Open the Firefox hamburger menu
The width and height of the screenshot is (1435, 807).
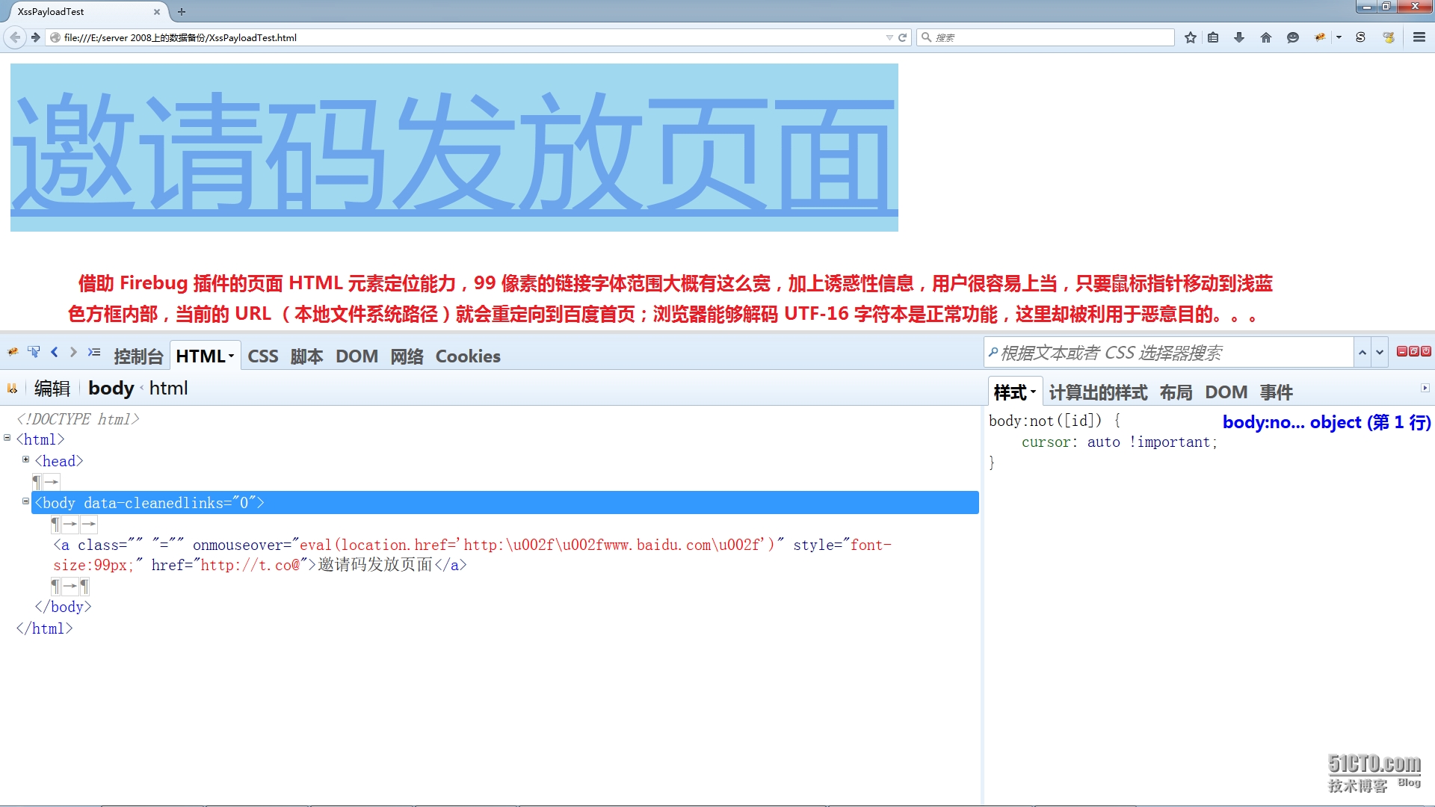coord(1419,37)
